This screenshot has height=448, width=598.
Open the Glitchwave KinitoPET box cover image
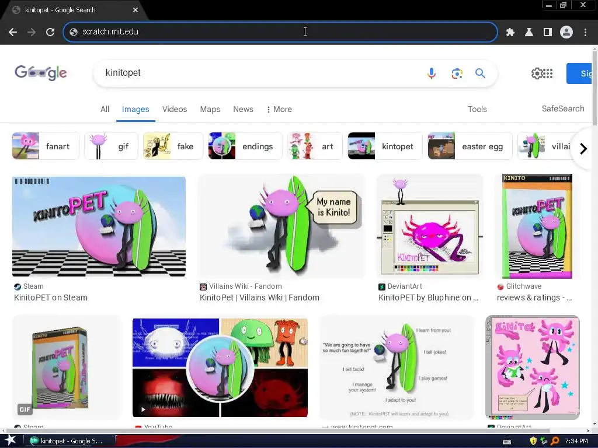point(537,226)
